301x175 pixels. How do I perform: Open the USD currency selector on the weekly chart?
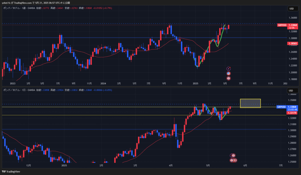coord(292,9)
